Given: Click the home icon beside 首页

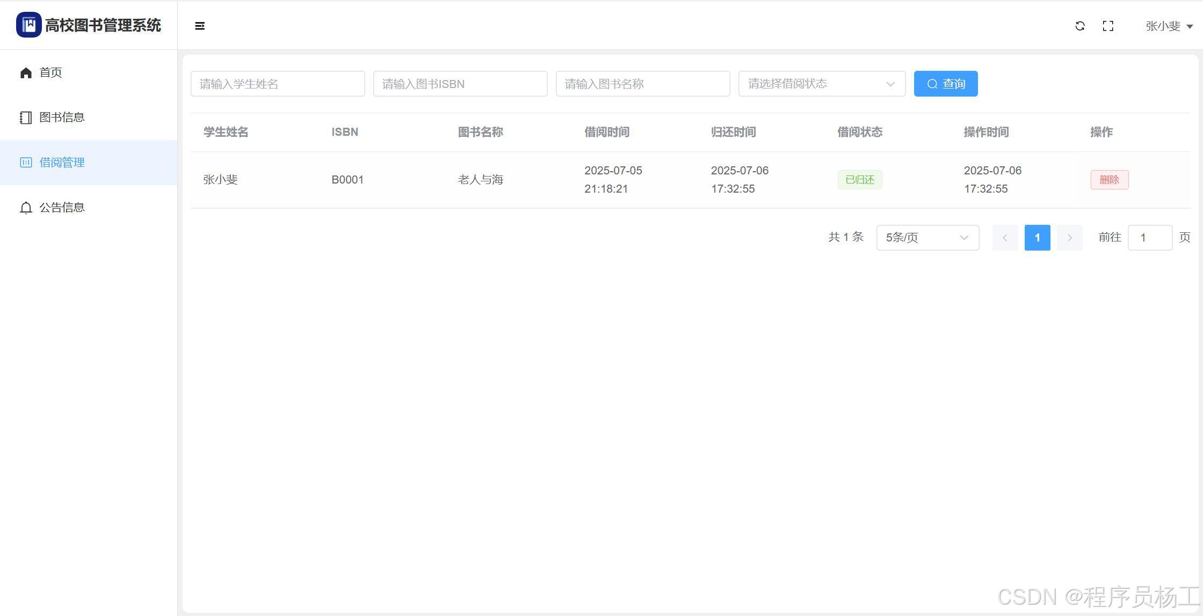Looking at the screenshot, I should tap(26, 72).
